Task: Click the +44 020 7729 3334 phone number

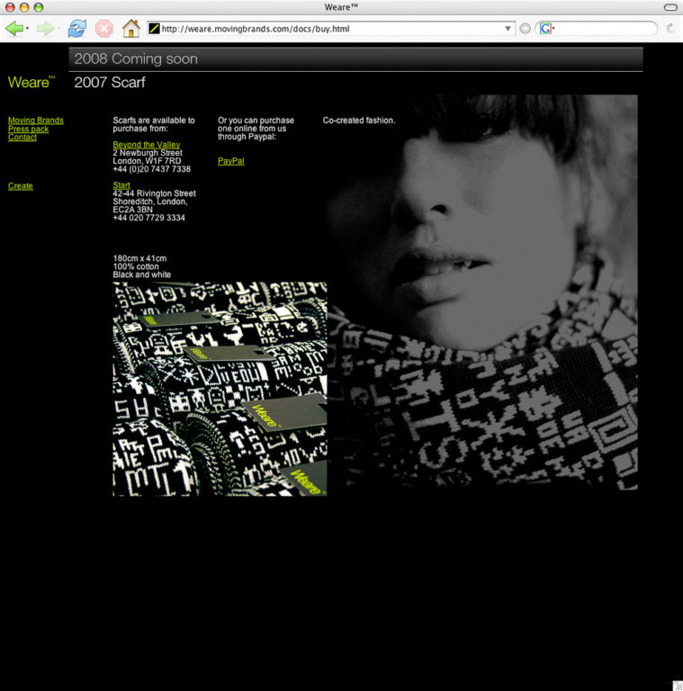Action: coord(149,218)
